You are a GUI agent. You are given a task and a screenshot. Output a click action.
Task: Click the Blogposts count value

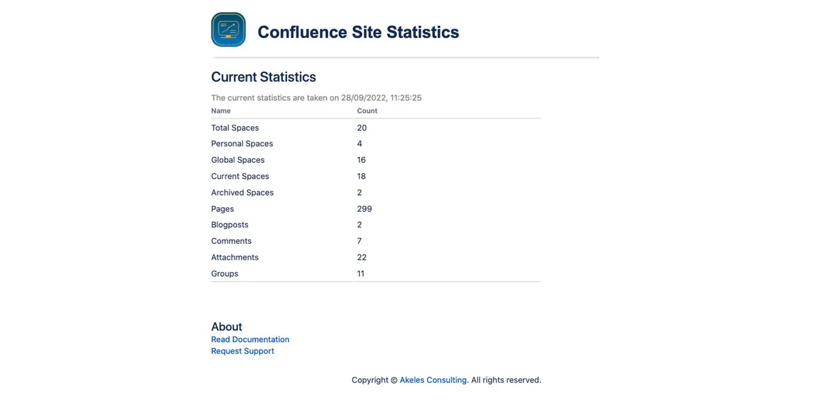point(360,225)
